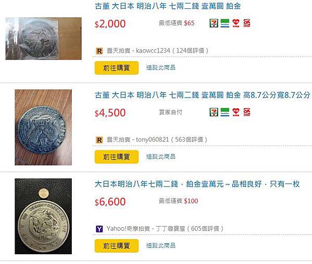Click the 7-Eleven icon on the $2,000 listing
312x264 pixels.
[x=214, y=23]
